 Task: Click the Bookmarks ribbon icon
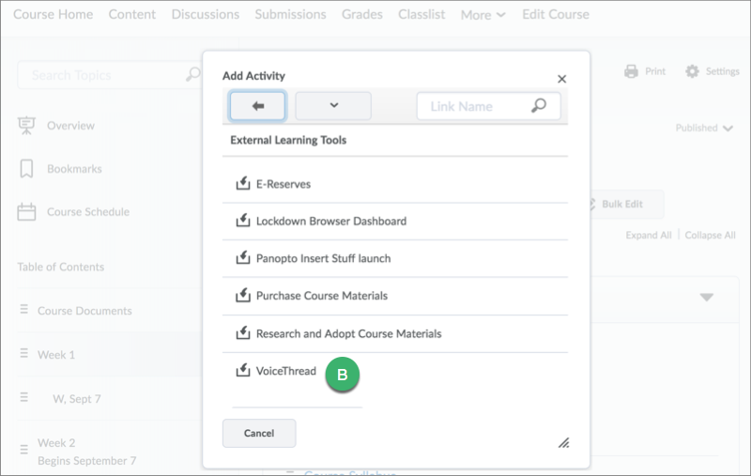coord(26,169)
